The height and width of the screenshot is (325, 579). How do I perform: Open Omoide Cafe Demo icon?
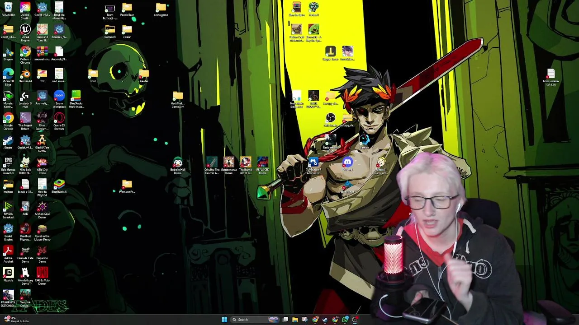coord(25,254)
